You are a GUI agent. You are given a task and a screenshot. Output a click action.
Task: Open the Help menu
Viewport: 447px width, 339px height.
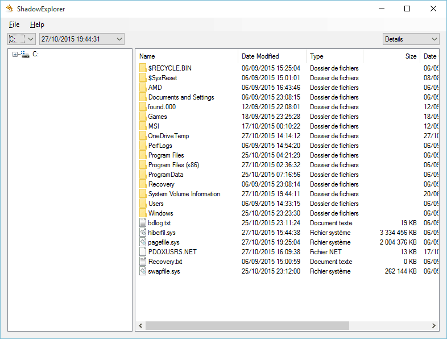[37, 24]
